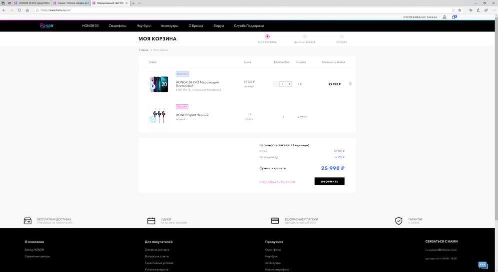Decrease HONOR 20 PRO quantity with minus
Screen dimensions: 498x272
(276, 84)
